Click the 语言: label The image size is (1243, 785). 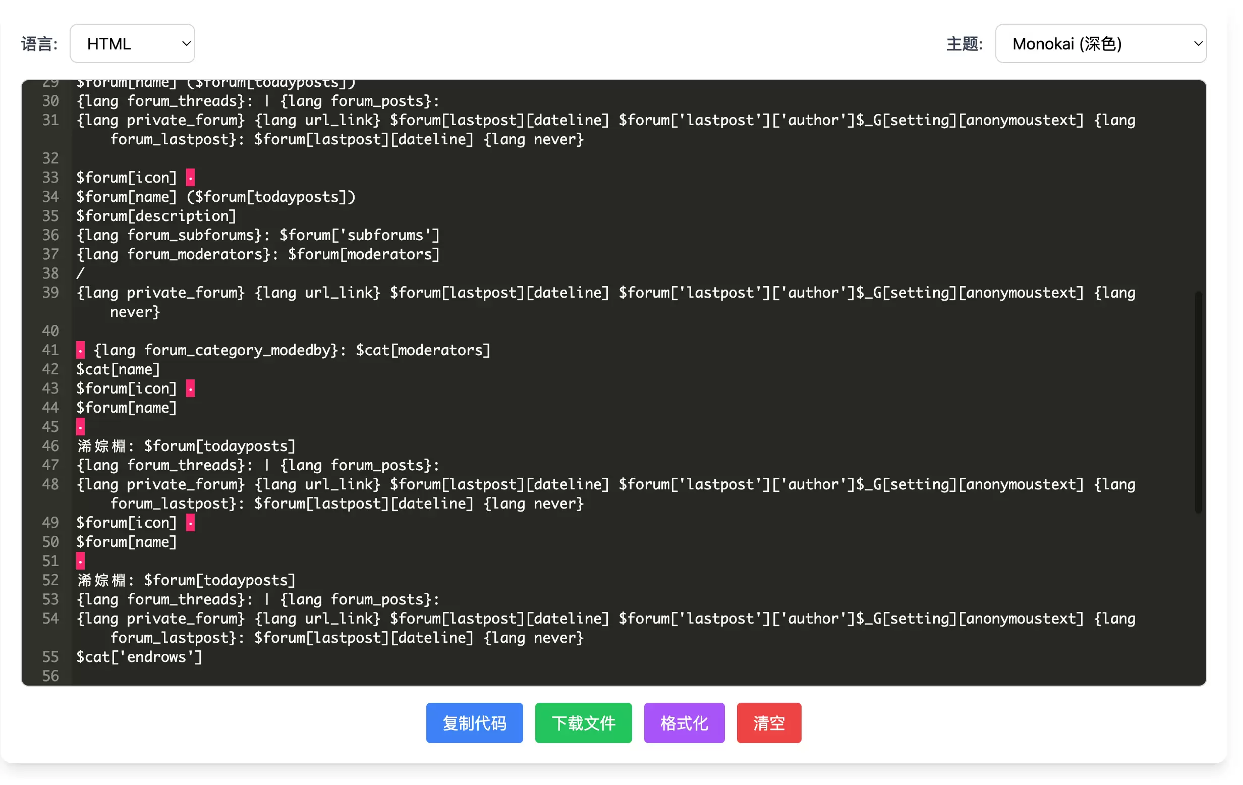tap(39, 44)
